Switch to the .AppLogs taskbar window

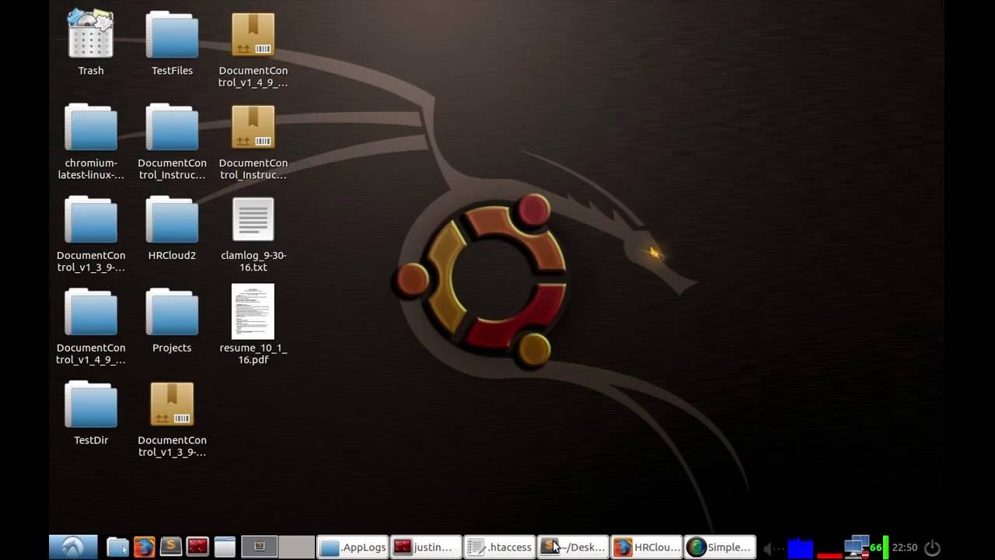[352, 548]
